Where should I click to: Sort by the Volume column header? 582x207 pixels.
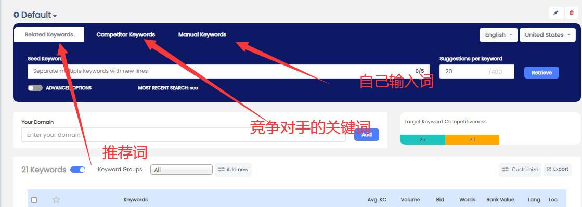410,200
